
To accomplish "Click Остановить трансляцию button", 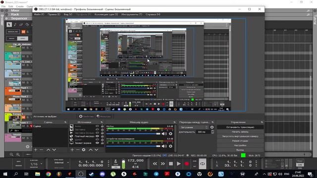I will (240, 127).
